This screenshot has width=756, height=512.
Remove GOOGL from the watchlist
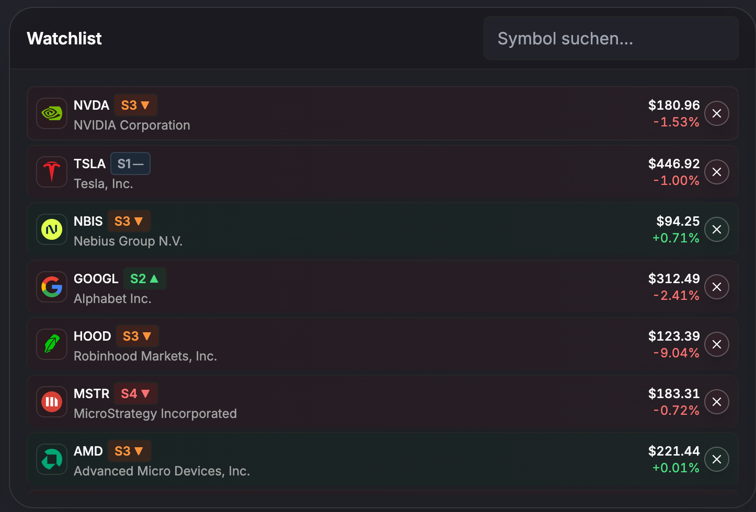[x=716, y=287]
